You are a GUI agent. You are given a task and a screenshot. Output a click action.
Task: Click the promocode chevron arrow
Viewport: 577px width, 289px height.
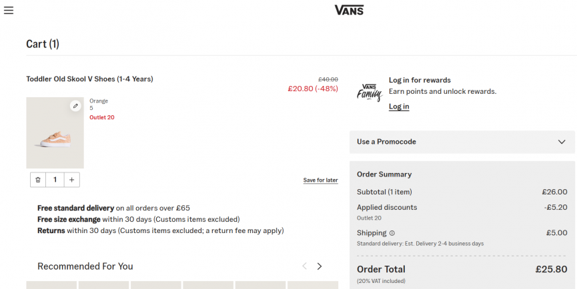coord(562,142)
